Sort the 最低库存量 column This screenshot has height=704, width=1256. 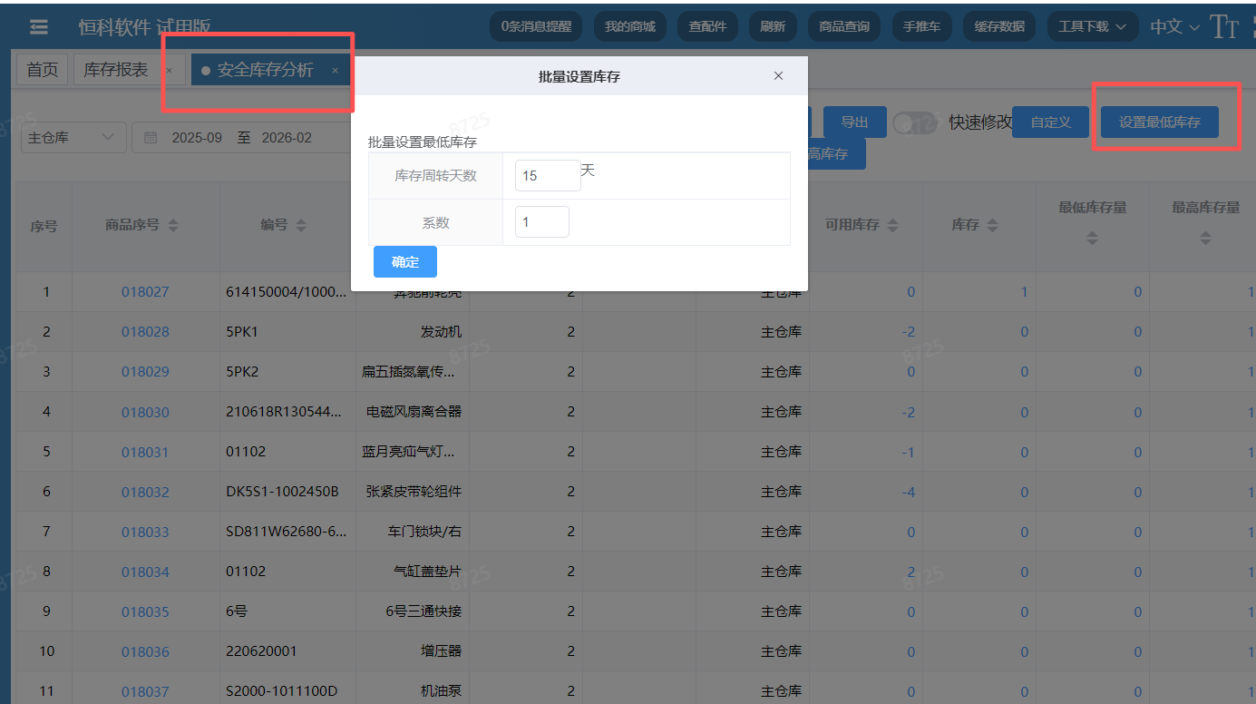(x=1092, y=239)
